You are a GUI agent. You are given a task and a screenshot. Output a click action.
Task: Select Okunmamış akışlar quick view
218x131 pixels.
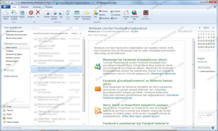pos(14,38)
